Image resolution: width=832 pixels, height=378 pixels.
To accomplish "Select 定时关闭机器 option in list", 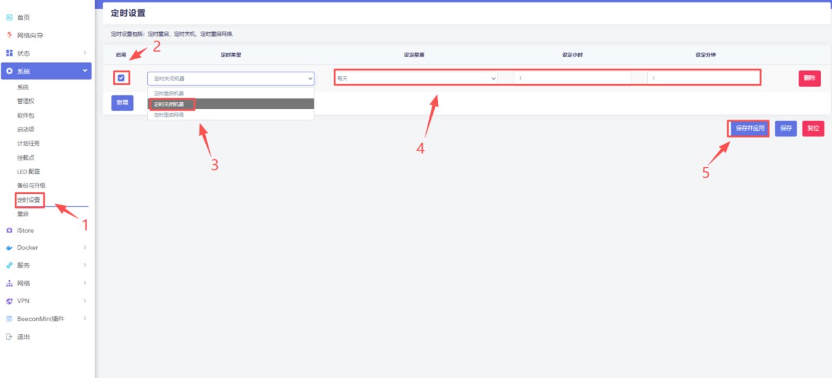I will click(231, 104).
